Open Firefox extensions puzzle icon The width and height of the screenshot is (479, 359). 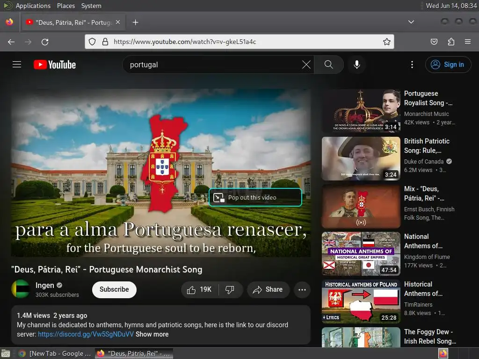[451, 42]
